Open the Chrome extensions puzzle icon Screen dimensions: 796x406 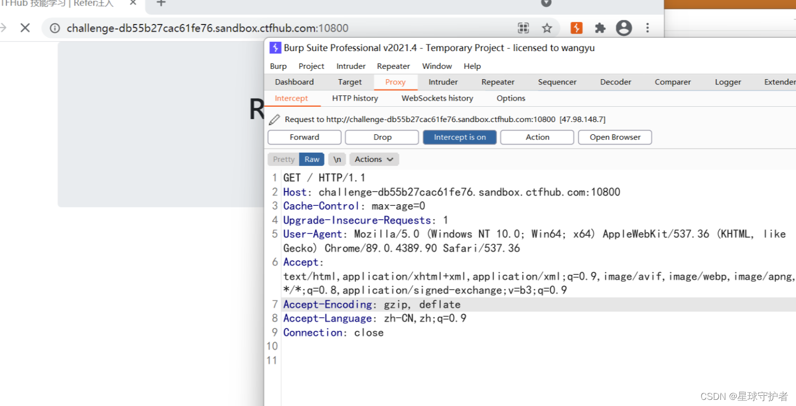pos(600,28)
